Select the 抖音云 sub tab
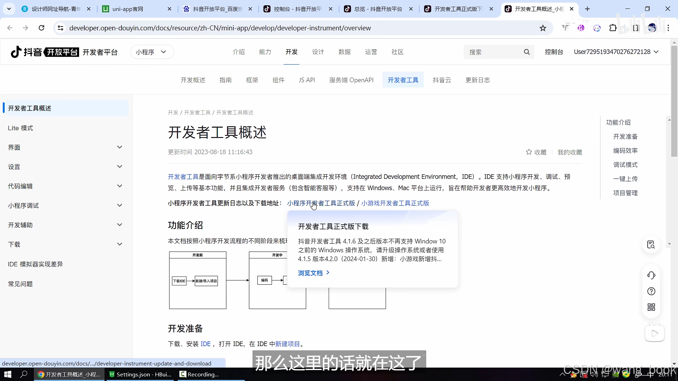Viewport: 678px width, 381px height. [x=442, y=80]
